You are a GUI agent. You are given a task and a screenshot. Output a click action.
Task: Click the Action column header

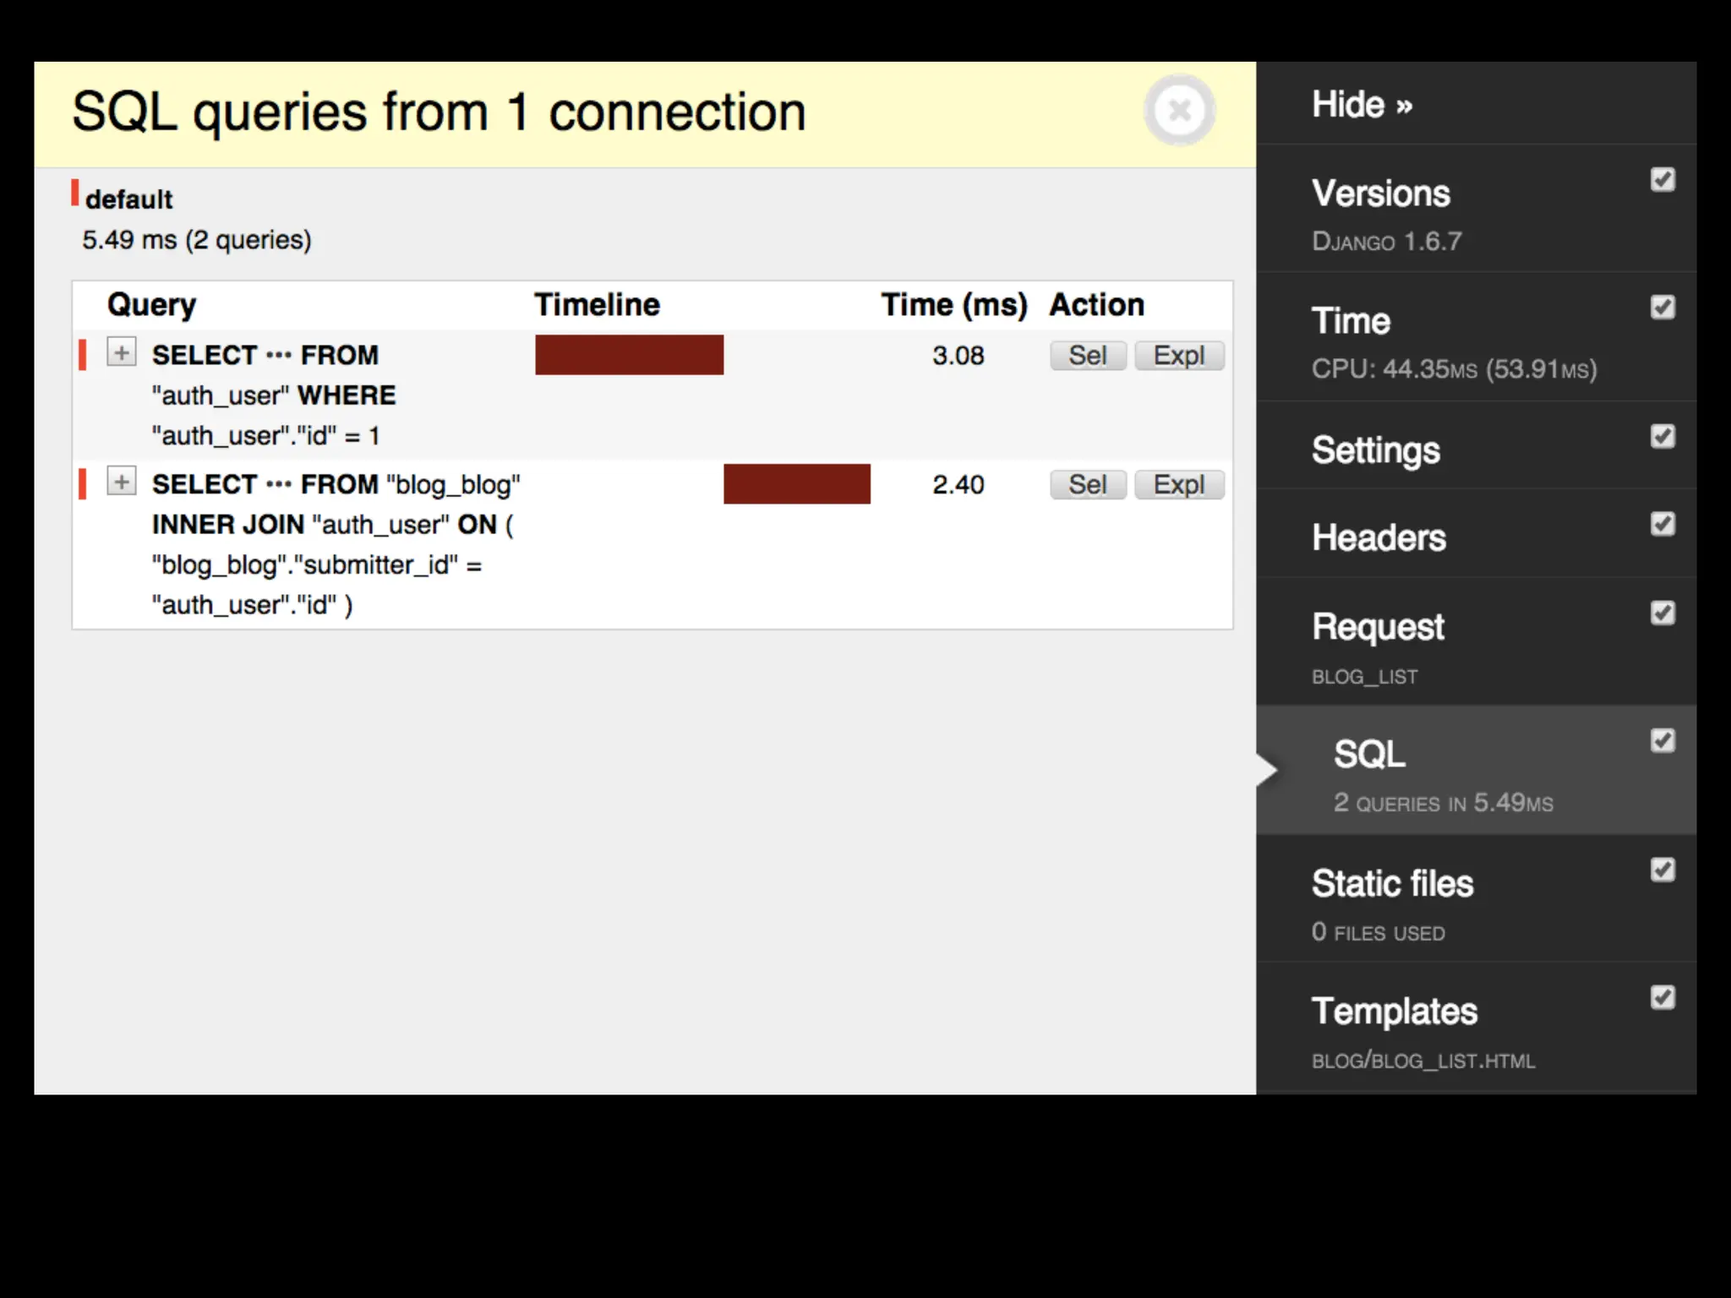1097,304
